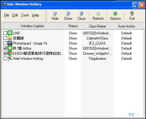Image resolution: width=146 pixels, height=119 pixels.
Task: Uncheck the KKBOX Chrome window checkbox
Action: (5, 53)
